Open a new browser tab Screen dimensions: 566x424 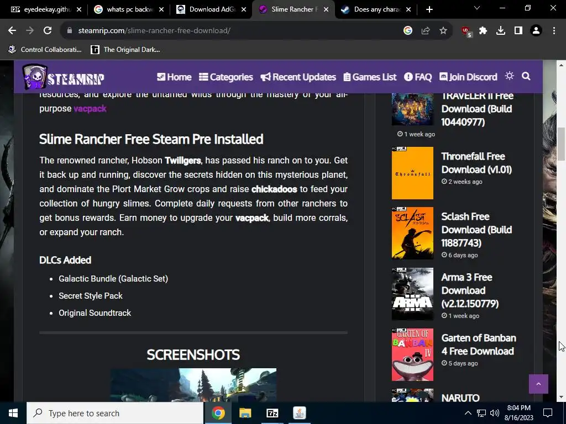click(429, 9)
